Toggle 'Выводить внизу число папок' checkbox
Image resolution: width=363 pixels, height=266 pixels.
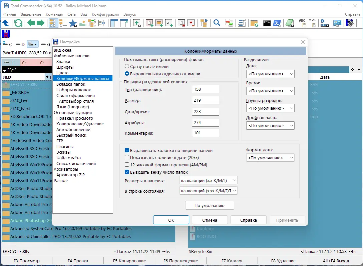(127, 172)
